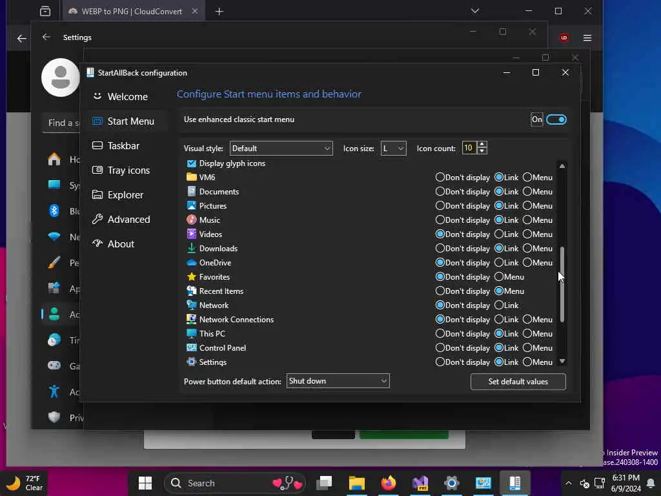The image size is (661, 496).
Task: Set Control Panel to Don't display
Action: point(440,347)
